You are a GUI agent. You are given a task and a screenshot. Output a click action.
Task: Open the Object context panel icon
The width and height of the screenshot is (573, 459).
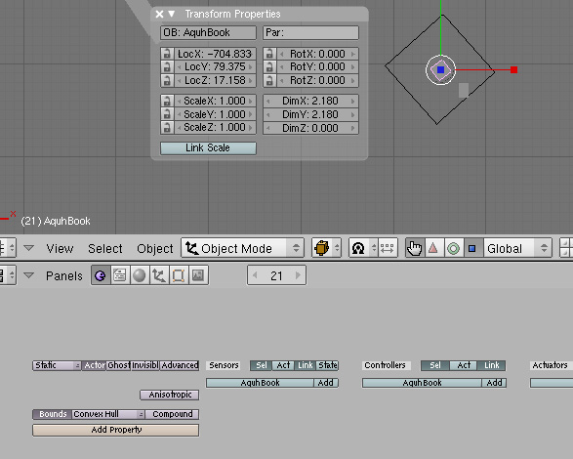tap(158, 275)
